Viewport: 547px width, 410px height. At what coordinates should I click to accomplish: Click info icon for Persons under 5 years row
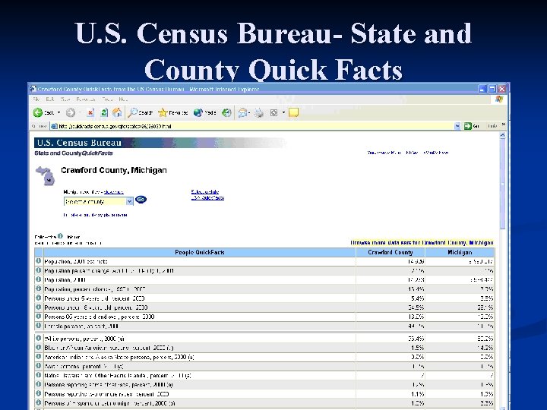pyautogui.click(x=39, y=298)
